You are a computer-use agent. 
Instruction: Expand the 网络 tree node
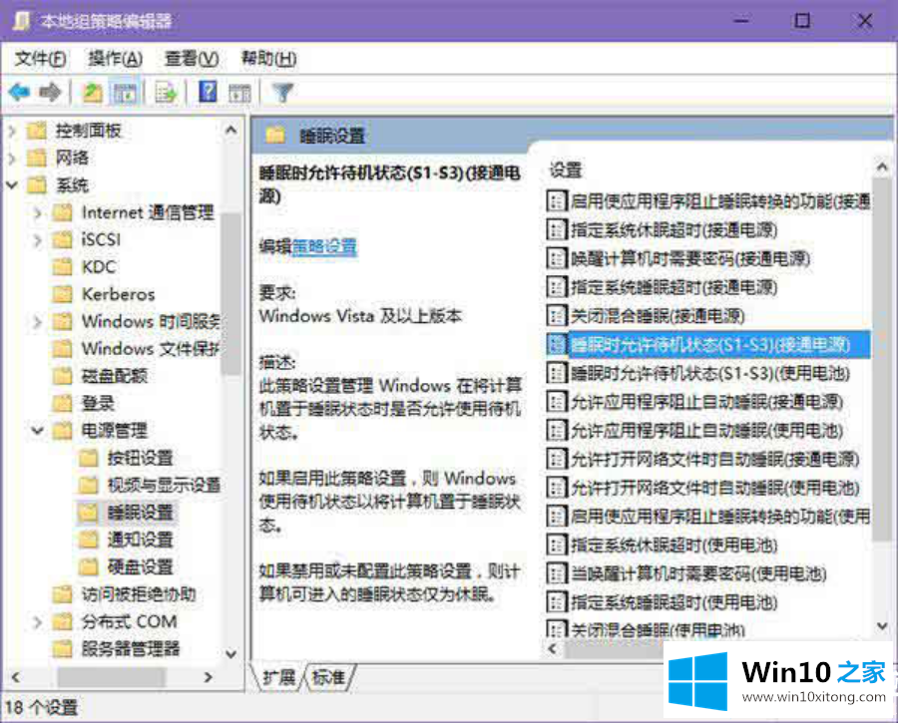[x=12, y=158]
